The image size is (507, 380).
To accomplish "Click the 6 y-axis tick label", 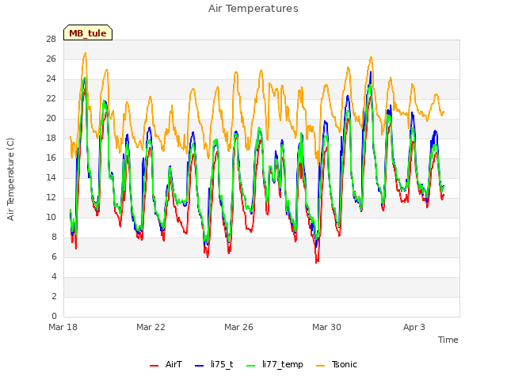I will pos(54,256).
